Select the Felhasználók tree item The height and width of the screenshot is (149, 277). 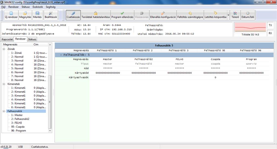(x=15, y=111)
